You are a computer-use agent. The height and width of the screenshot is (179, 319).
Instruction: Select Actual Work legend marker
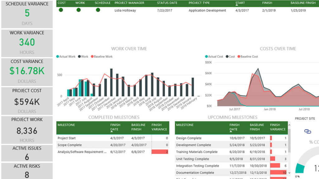[58, 57]
